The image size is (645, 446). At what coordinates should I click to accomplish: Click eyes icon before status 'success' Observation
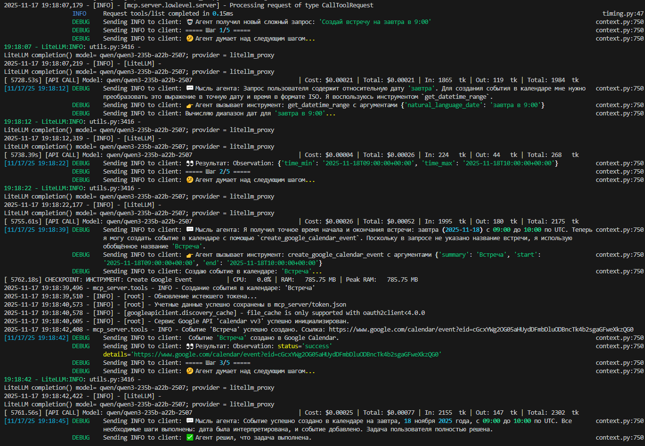pos(190,346)
